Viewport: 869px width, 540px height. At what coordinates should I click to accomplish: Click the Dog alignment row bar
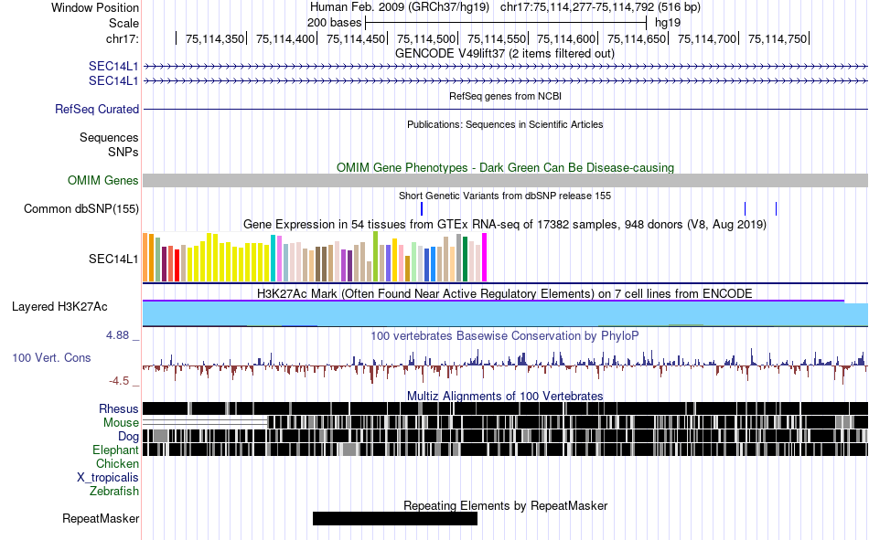coord(506,437)
